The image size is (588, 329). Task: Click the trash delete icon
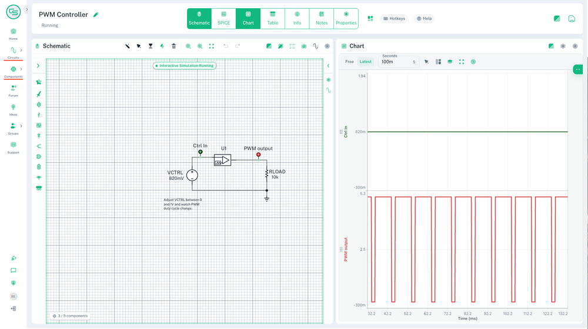[x=173, y=46]
